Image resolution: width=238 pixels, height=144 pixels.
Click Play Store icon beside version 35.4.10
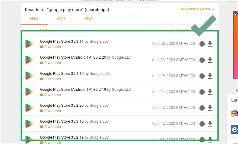point(29,76)
